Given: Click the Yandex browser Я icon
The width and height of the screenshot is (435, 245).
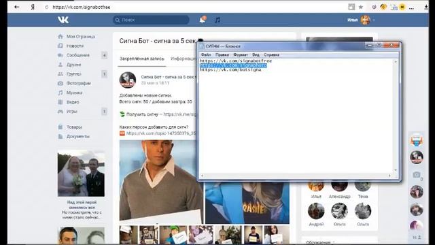Looking at the screenshot, I should (x=33, y=7).
